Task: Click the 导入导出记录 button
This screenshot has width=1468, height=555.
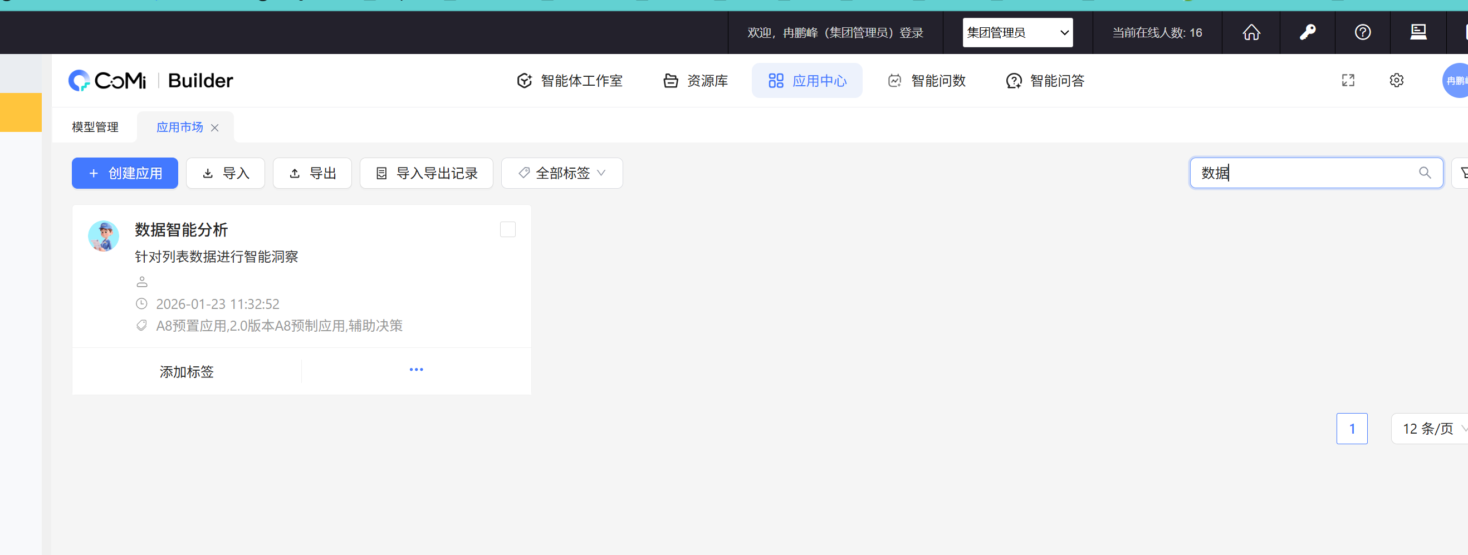Action: pyautogui.click(x=426, y=173)
